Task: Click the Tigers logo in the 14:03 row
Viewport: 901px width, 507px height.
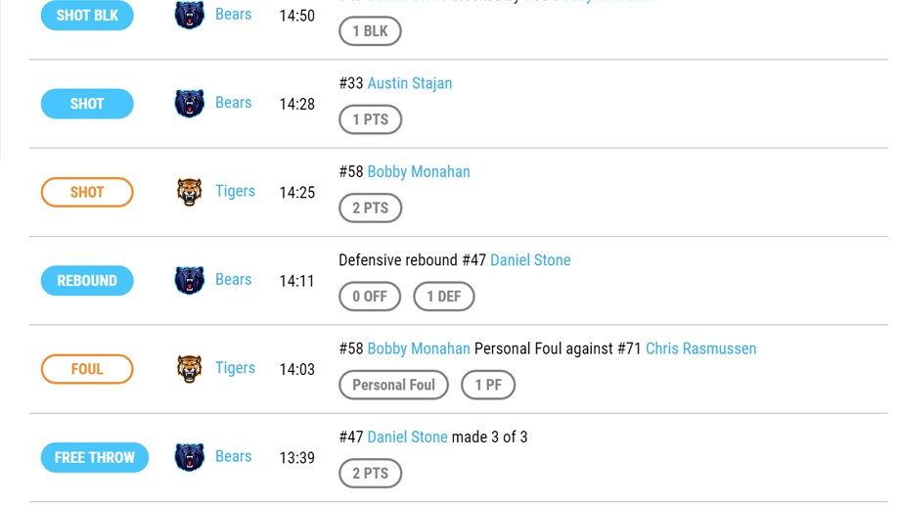Action: (189, 369)
